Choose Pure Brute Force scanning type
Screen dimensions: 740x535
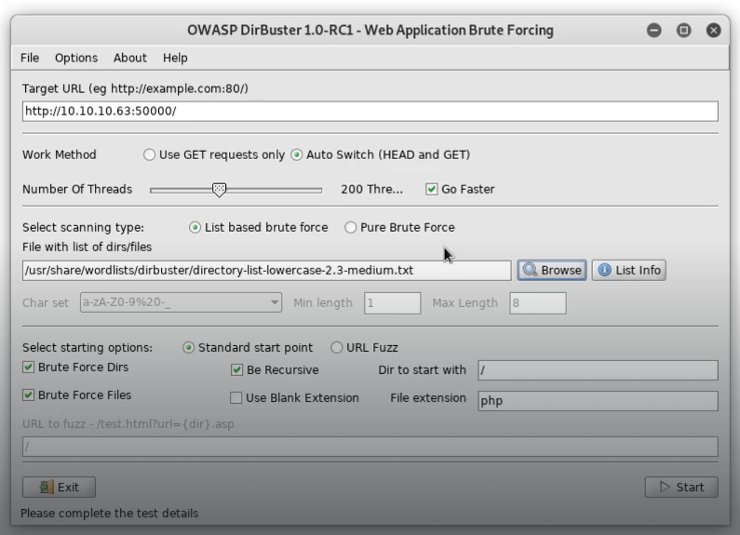click(x=351, y=227)
